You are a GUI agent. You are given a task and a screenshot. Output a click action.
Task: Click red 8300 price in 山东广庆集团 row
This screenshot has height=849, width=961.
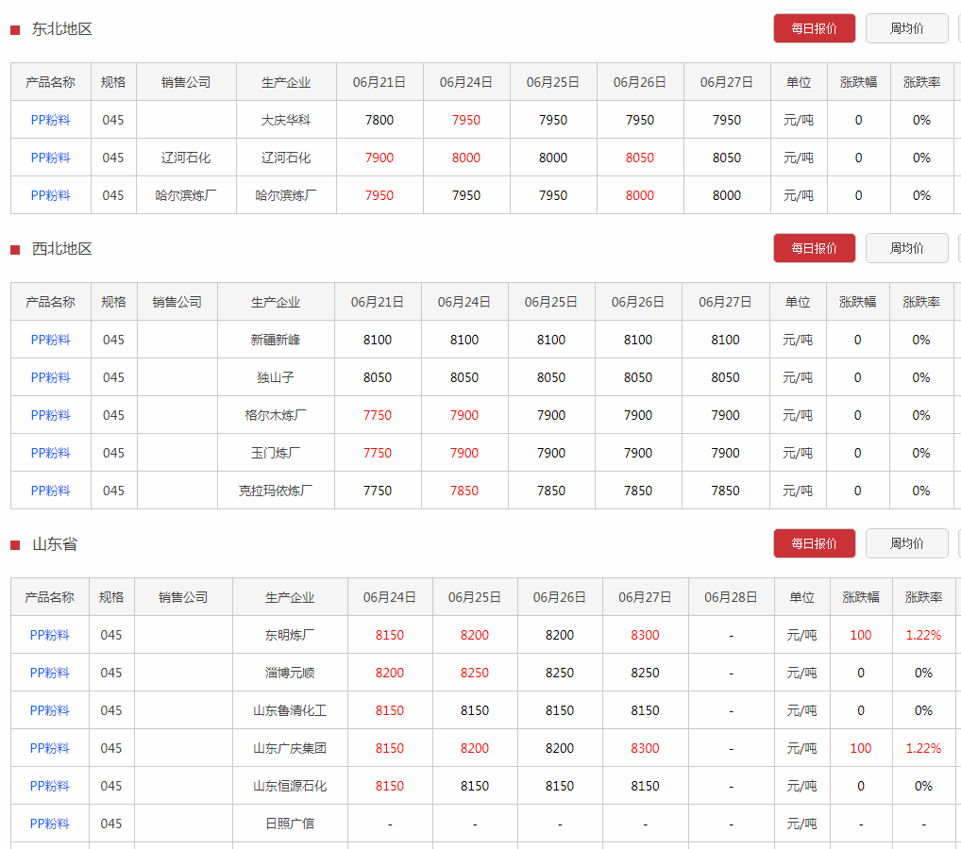pyautogui.click(x=646, y=749)
